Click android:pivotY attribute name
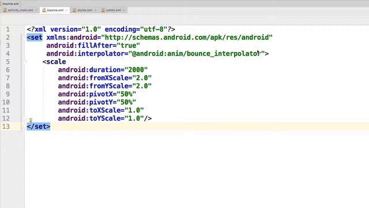369x208 pixels. click(85, 102)
